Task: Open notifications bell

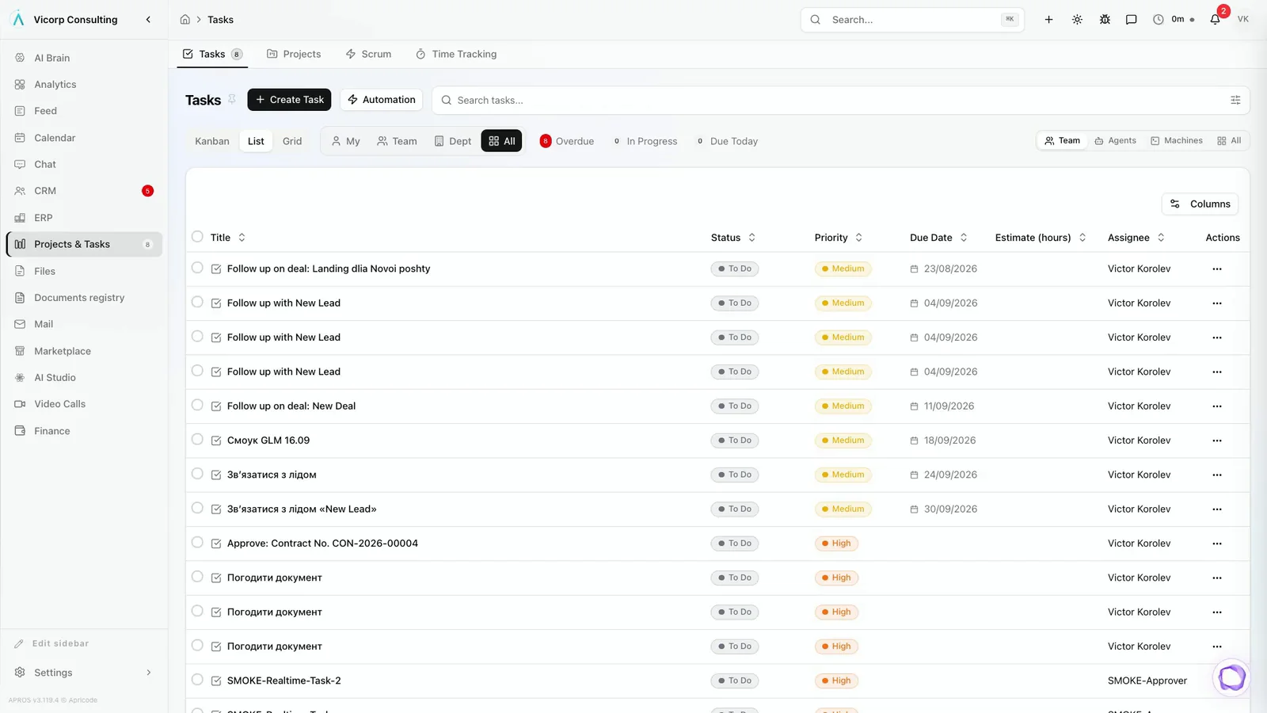Action: 1215,20
